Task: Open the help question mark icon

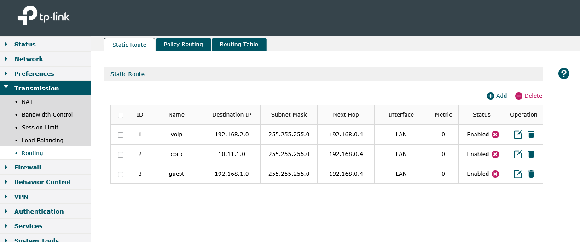Action: pos(564,73)
